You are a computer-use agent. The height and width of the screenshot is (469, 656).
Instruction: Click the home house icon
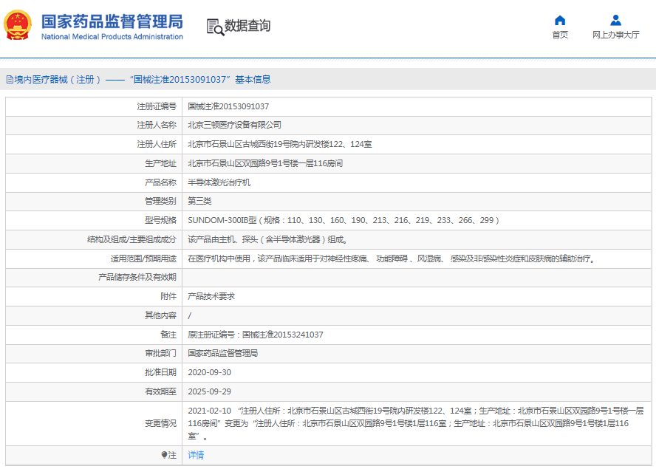pos(560,20)
